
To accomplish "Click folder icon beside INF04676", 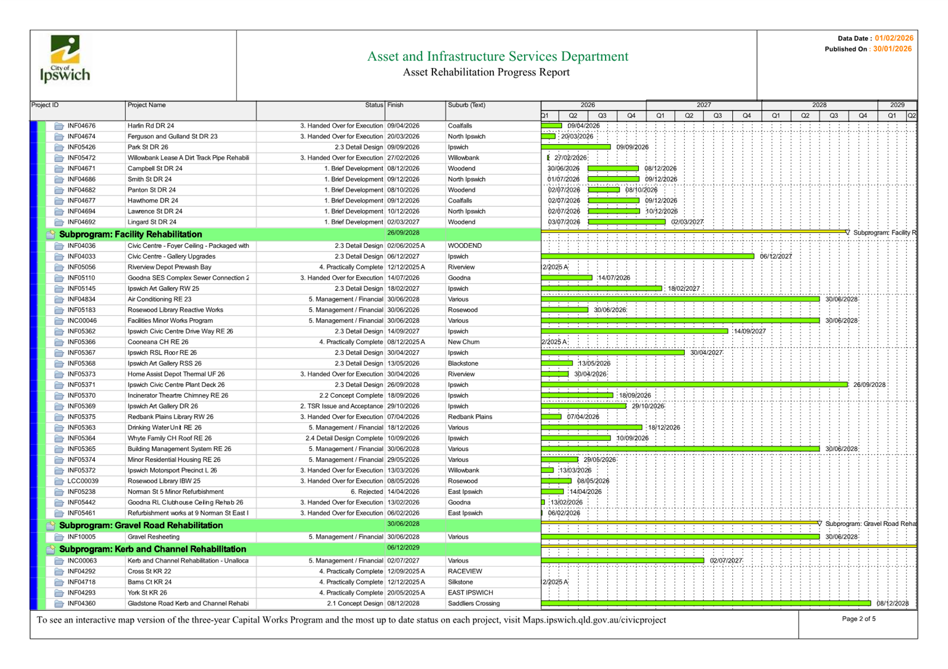I will click(x=59, y=126).
